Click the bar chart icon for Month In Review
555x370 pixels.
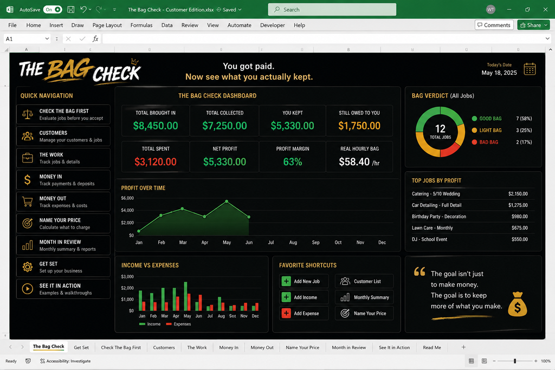(x=27, y=245)
